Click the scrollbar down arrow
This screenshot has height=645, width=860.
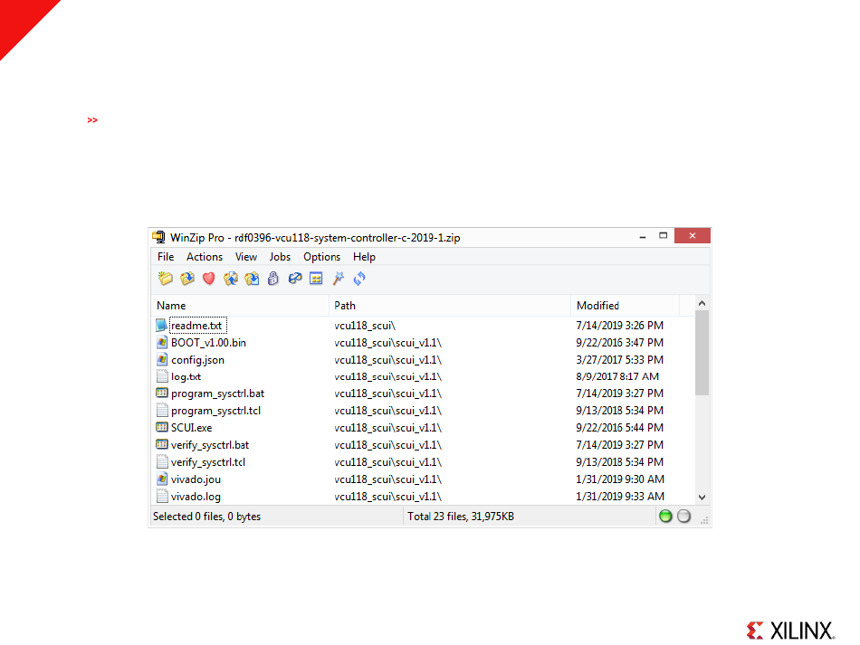[x=702, y=498]
